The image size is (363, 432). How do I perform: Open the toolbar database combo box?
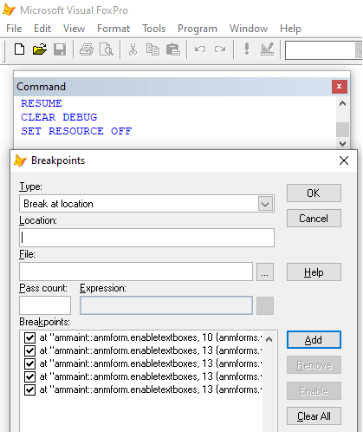tap(359, 50)
